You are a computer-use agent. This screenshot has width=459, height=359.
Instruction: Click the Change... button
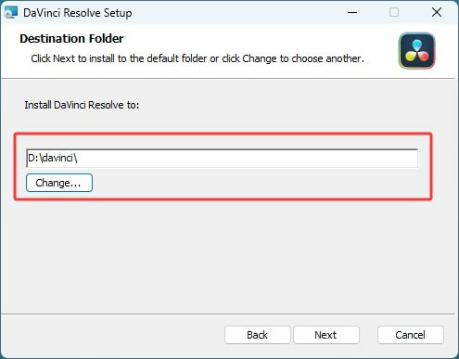click(x=59, y=183)
